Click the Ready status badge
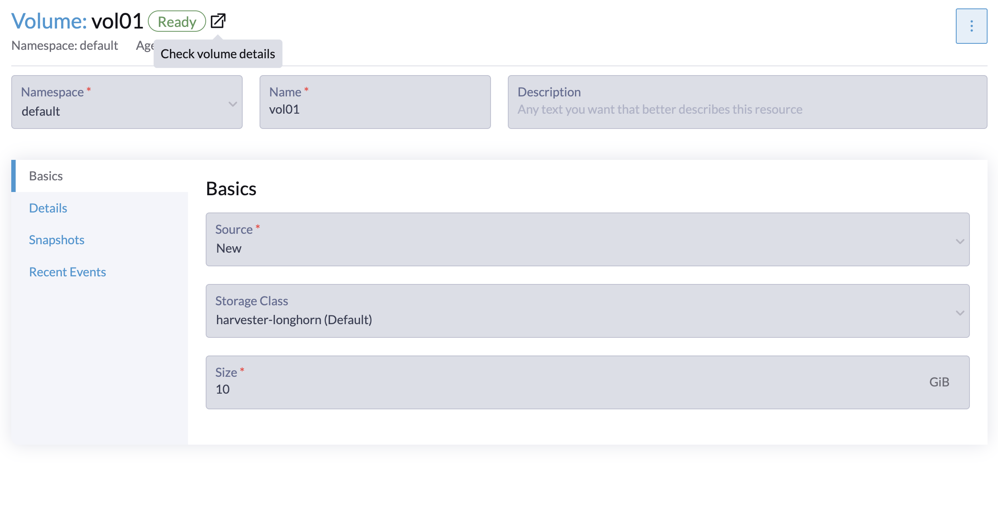Screen dimensions: 998x523 click(x=176, y=22)
